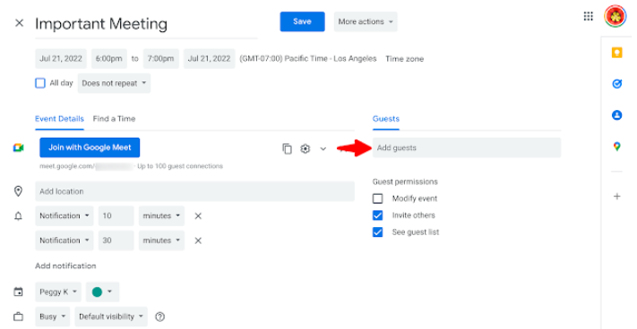The height and width of the screenshot is (329, 637).
Task: Open minutes unit dropdown in 30 row
Action: click(x=161, y=240)
